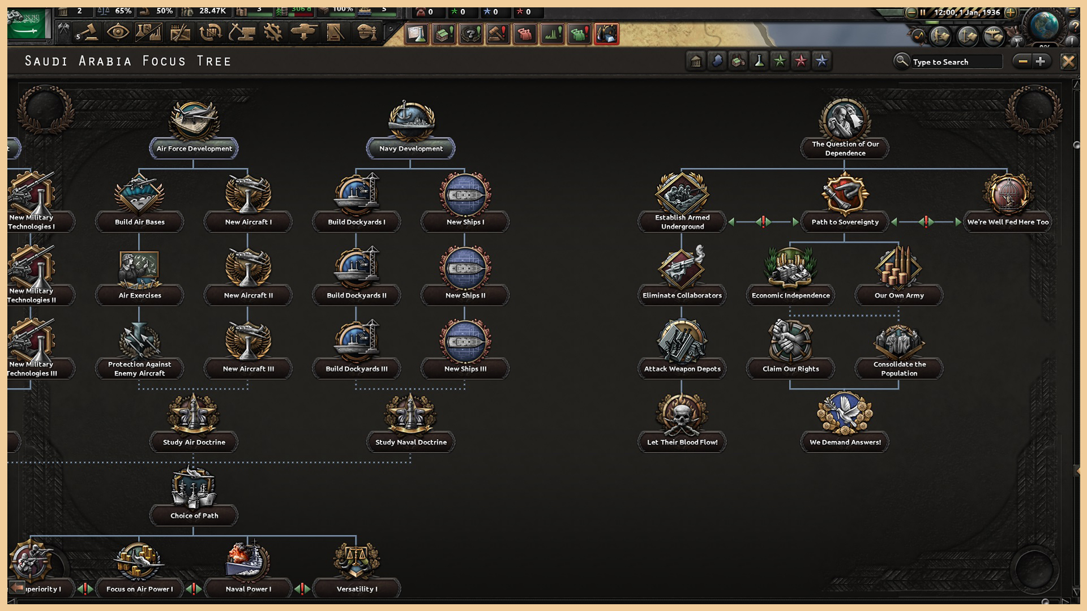Choose the New Ships II focus
The width and height of the screenshot is (1087, 611).
(465, 276)
